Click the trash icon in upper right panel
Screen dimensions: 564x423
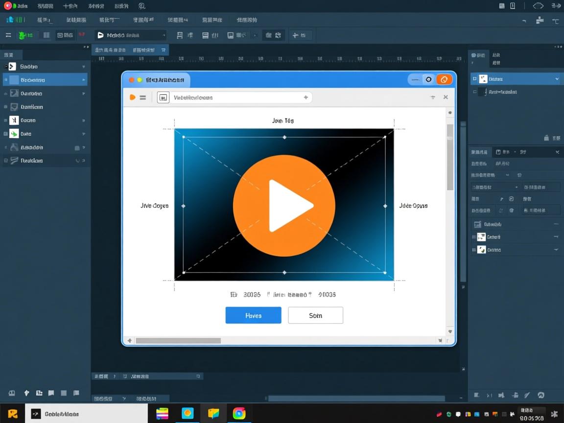546,138
